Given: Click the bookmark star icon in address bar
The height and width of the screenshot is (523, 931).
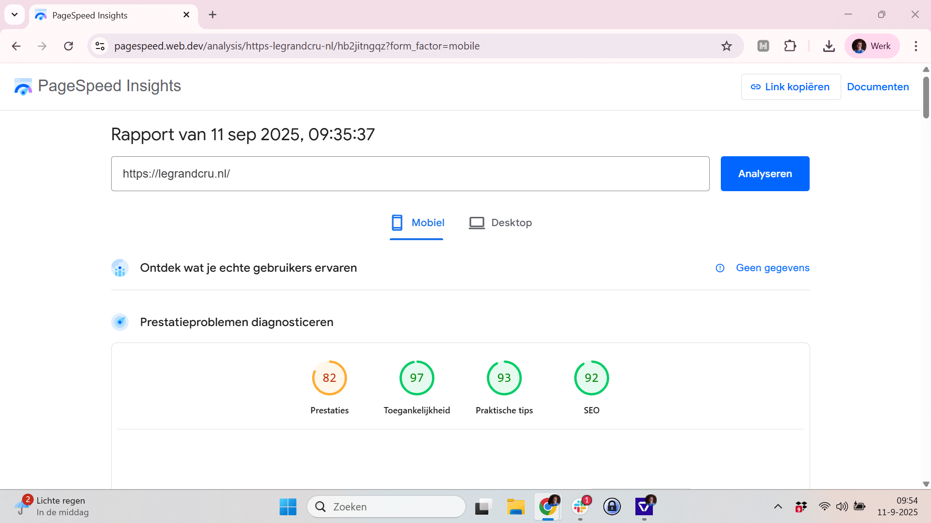Looking at the screenshot, I should click(x=726, y=46).
